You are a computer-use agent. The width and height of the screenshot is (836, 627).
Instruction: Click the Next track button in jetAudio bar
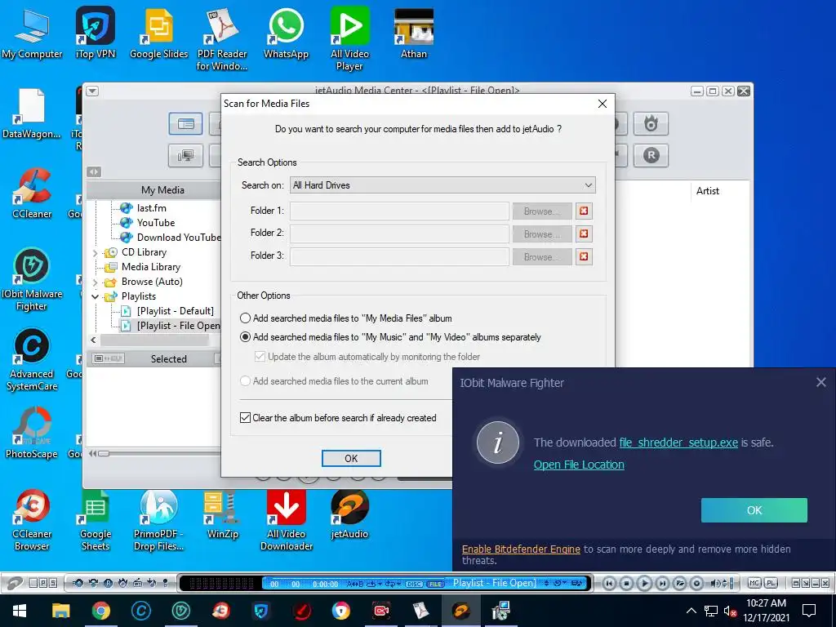click(662, 583)
